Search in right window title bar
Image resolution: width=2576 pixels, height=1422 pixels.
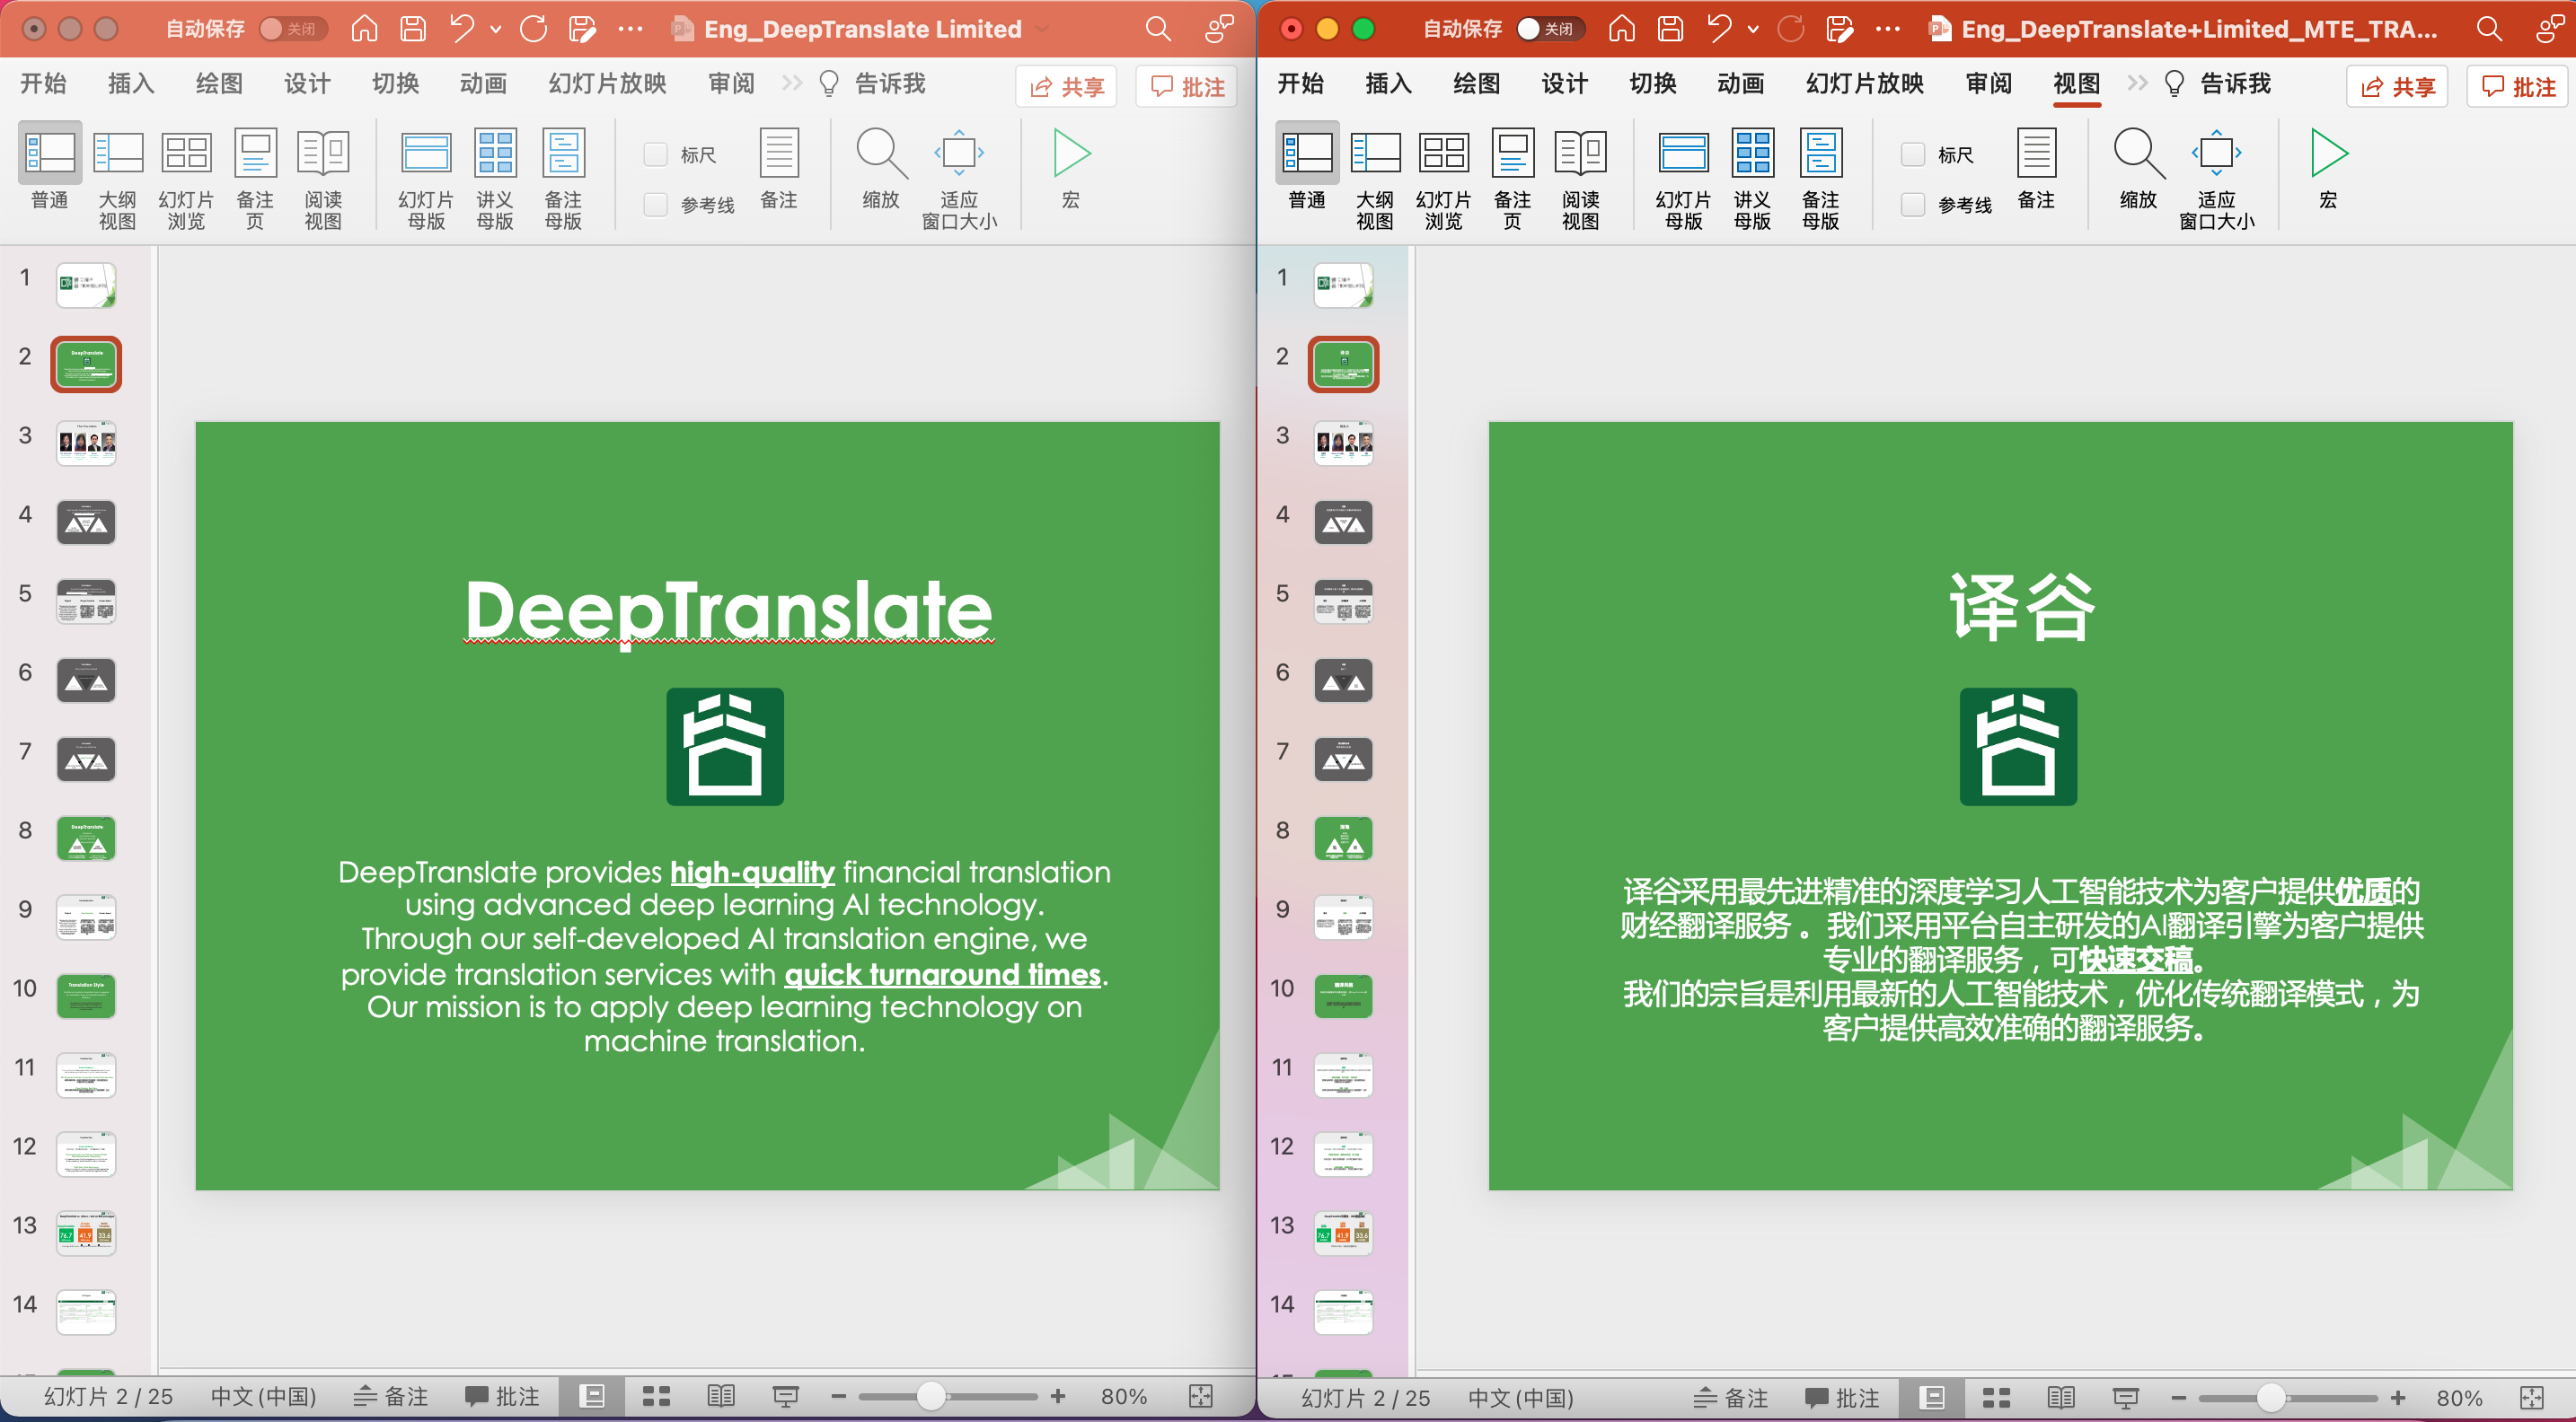click(2489, 28)
